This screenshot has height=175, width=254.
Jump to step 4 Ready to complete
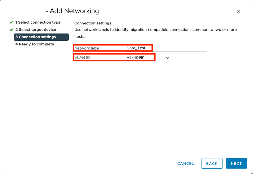click(x=35, y=44)
